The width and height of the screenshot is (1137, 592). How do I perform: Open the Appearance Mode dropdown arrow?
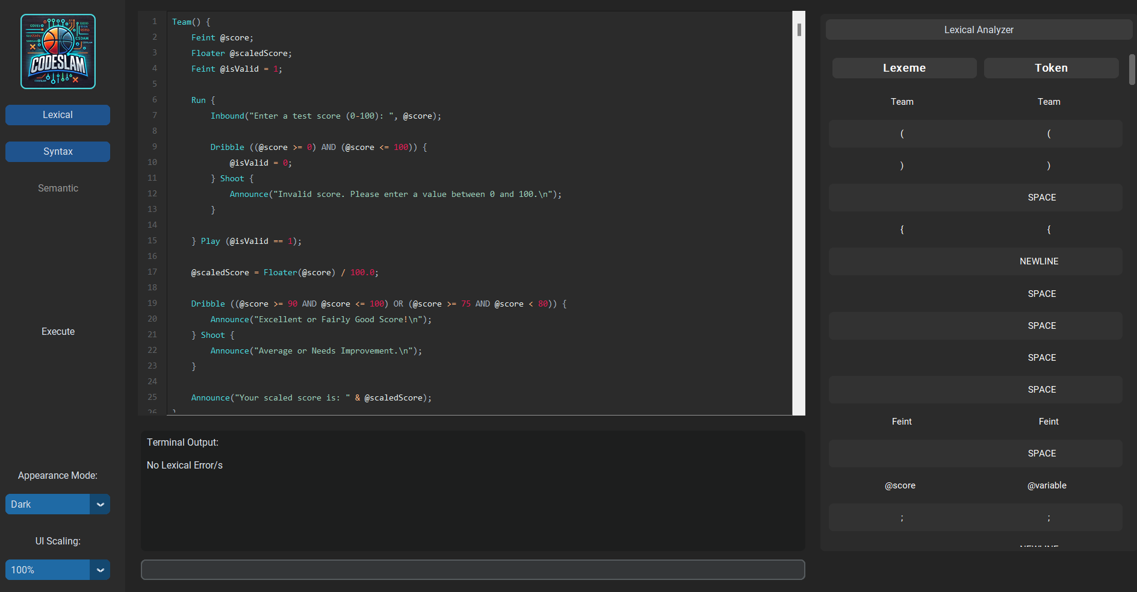pyautogui.click(x=101, y=504)
